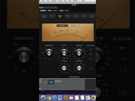Open the Track menu
135x101 pixels.
[48, 1]
